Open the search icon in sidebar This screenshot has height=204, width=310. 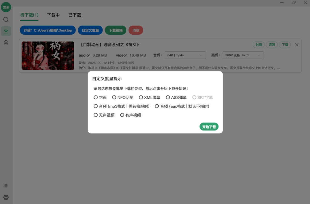point(6,20)
